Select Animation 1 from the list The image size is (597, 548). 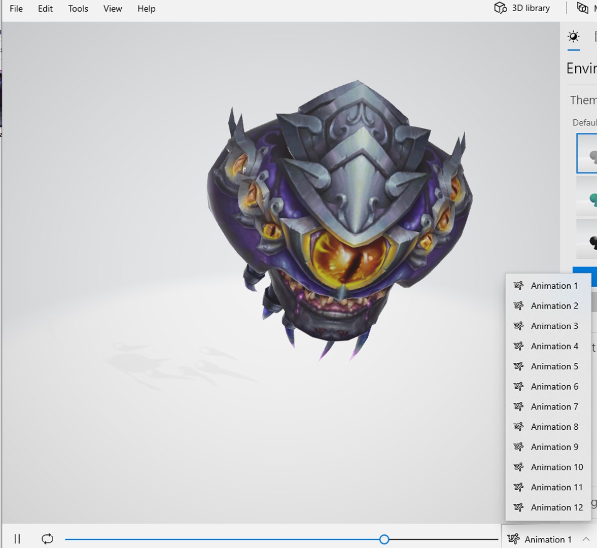[x=548, y=286]
